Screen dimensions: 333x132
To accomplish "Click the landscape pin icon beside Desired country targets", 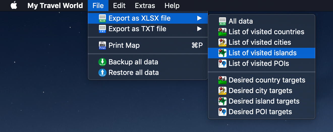I will click(x=223, y=80).
